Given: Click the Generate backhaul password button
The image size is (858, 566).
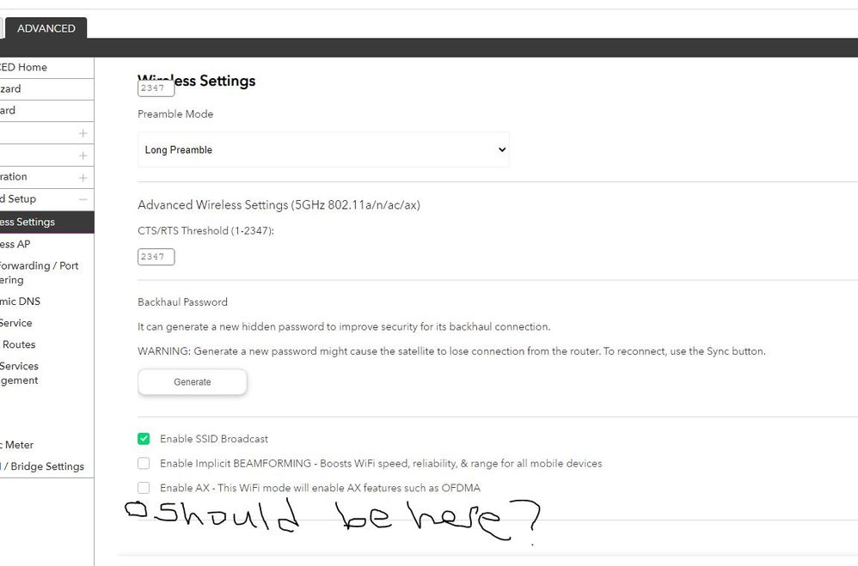Looking at the screenshot, I should click(x=192, y=381).
